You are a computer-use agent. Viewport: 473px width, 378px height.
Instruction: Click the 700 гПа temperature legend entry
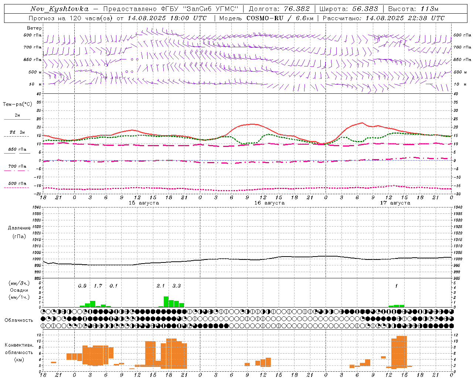click(17, 166)
